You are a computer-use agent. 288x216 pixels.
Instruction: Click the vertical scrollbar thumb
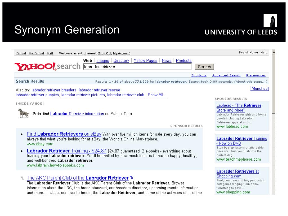tap(274, 84)
